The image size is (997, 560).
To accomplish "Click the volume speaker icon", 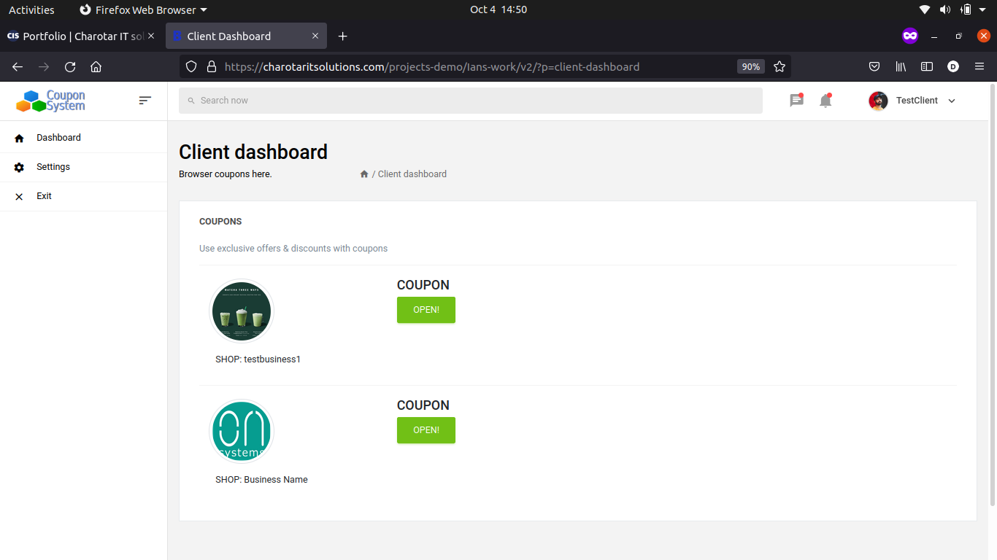I will [945, 9].
